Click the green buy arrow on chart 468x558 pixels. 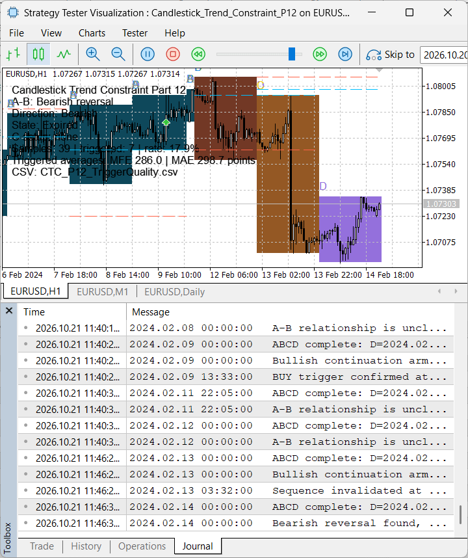pyautogui.click(x=166, y=122)
